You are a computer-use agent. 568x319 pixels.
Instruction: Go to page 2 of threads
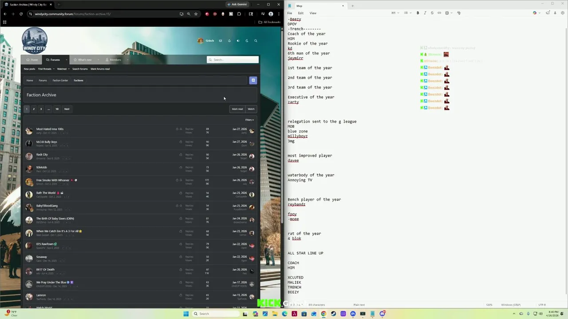point(34,109)
